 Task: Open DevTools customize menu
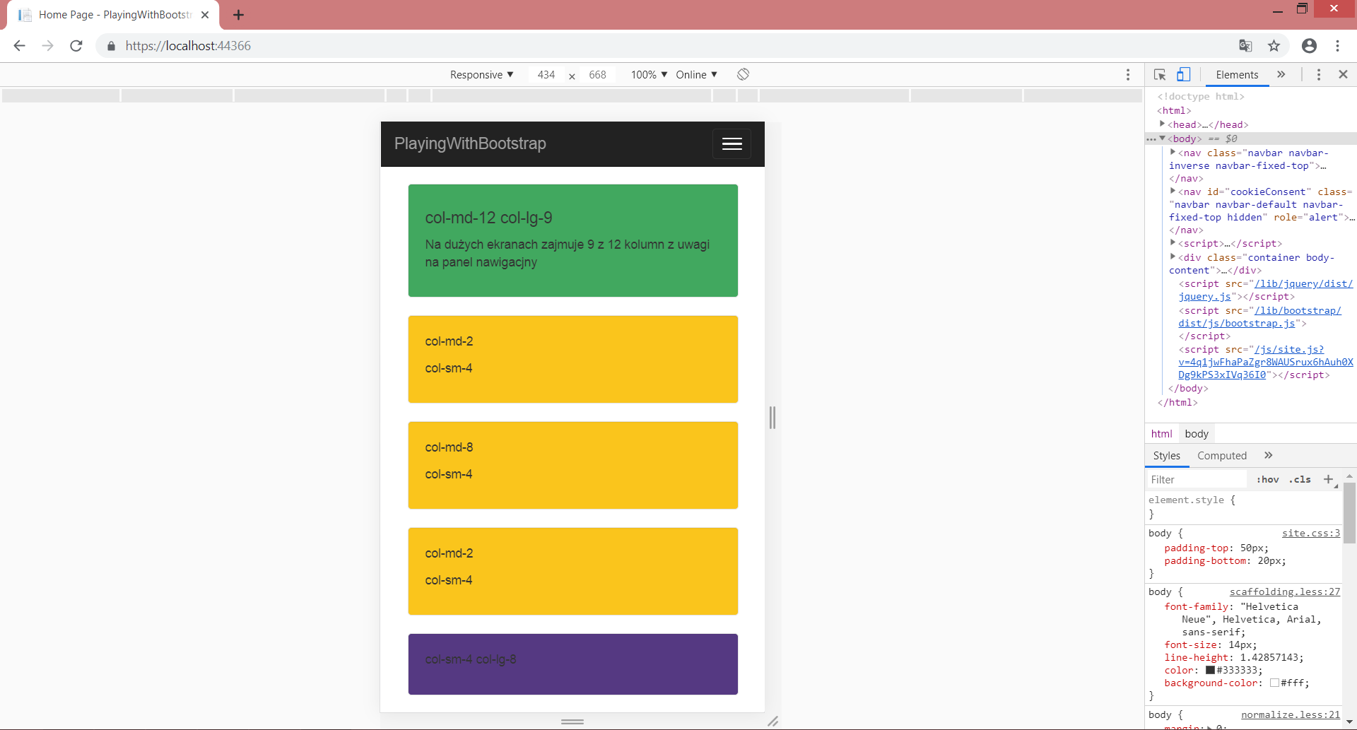pyautogui.click(x=1319, y=74)
